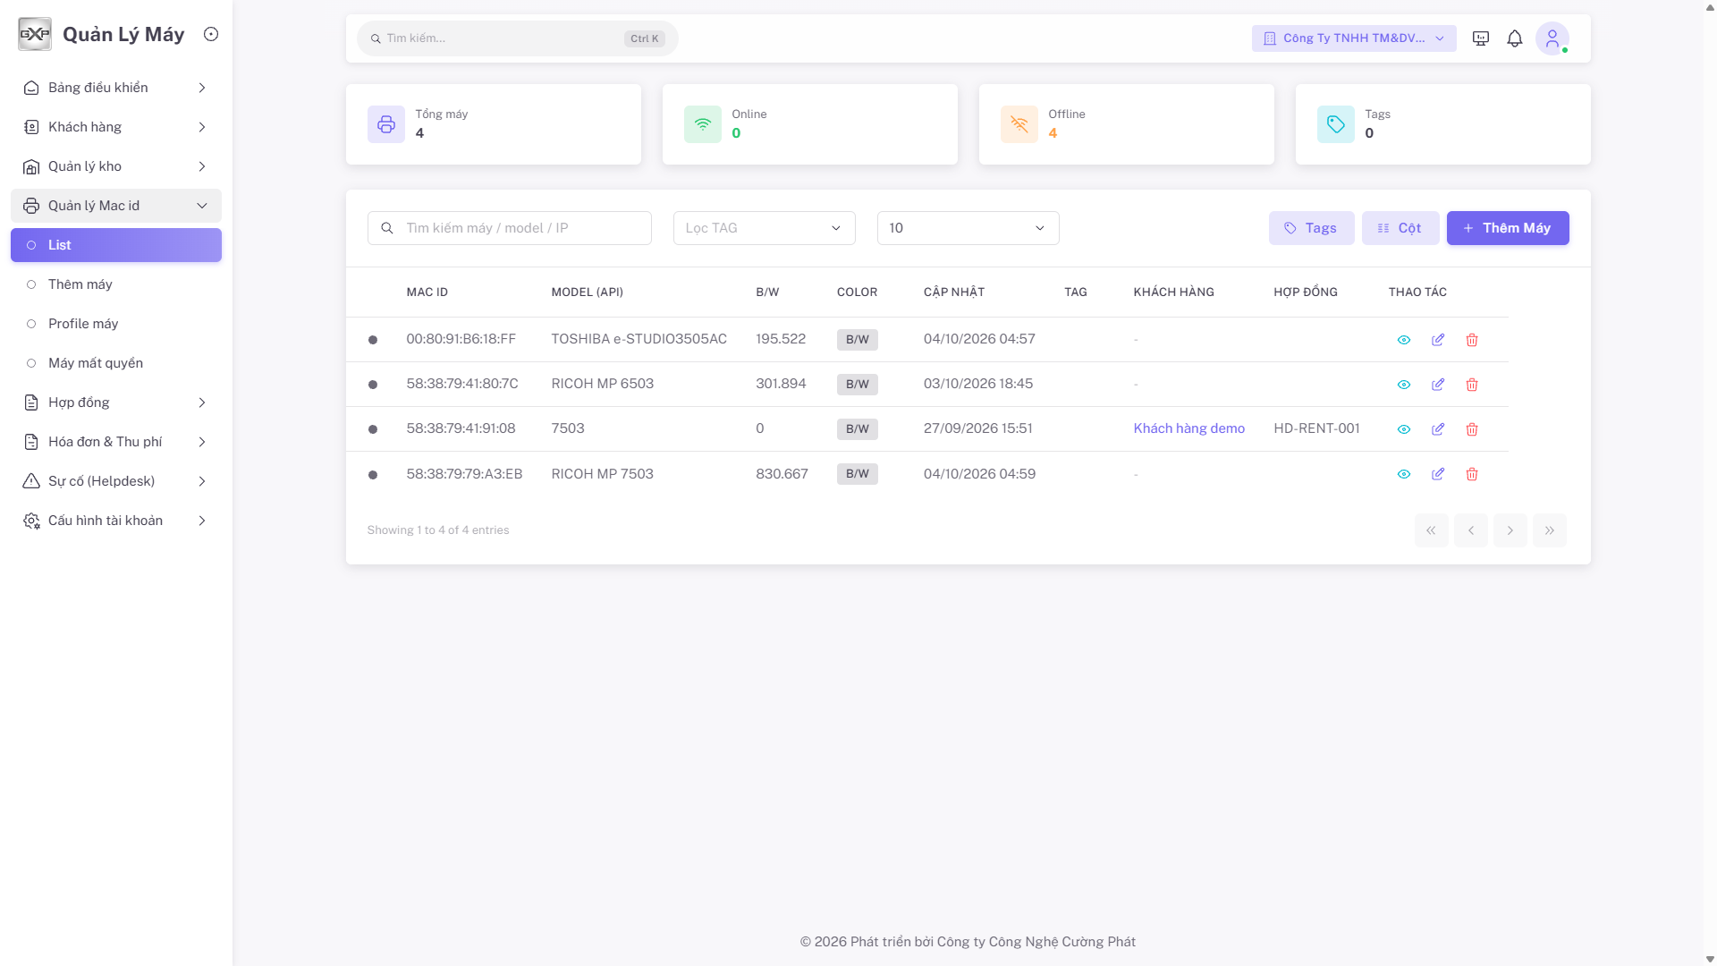Go to next page of table

click(x=1510, y=530)
